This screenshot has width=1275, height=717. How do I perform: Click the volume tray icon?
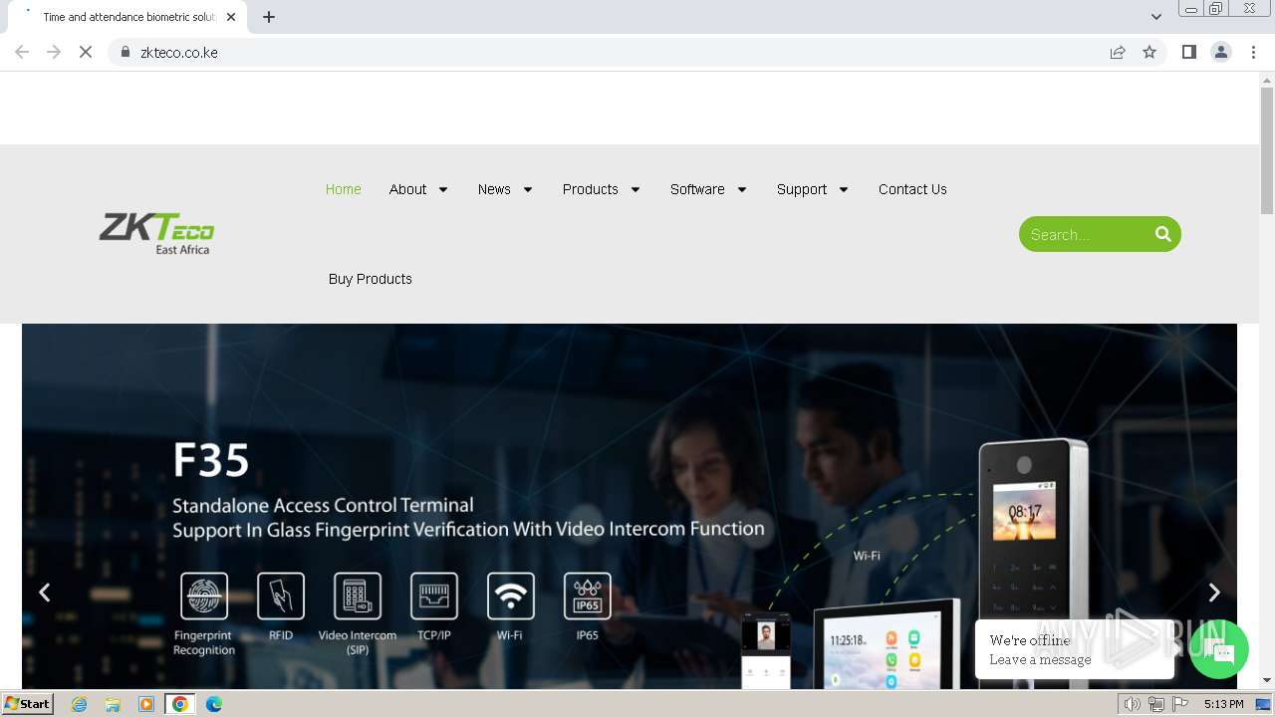tap(1133, 704)
